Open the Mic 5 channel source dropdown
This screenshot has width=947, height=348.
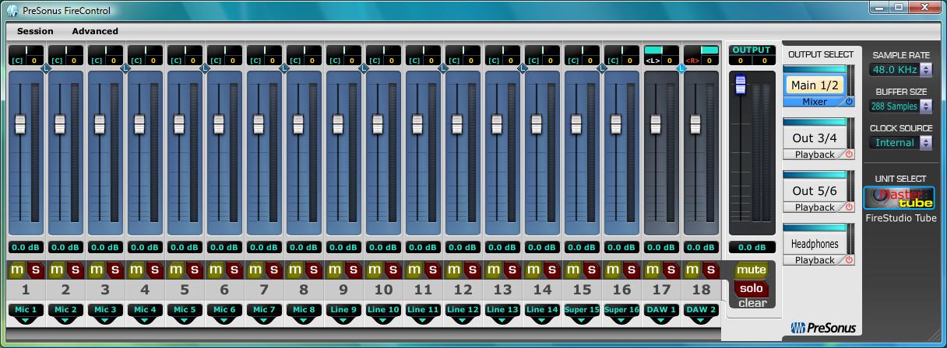(x=185, y=313)
